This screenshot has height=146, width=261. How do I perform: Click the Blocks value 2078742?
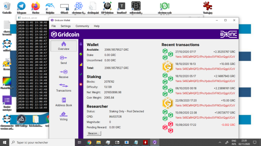pos(109,82)
